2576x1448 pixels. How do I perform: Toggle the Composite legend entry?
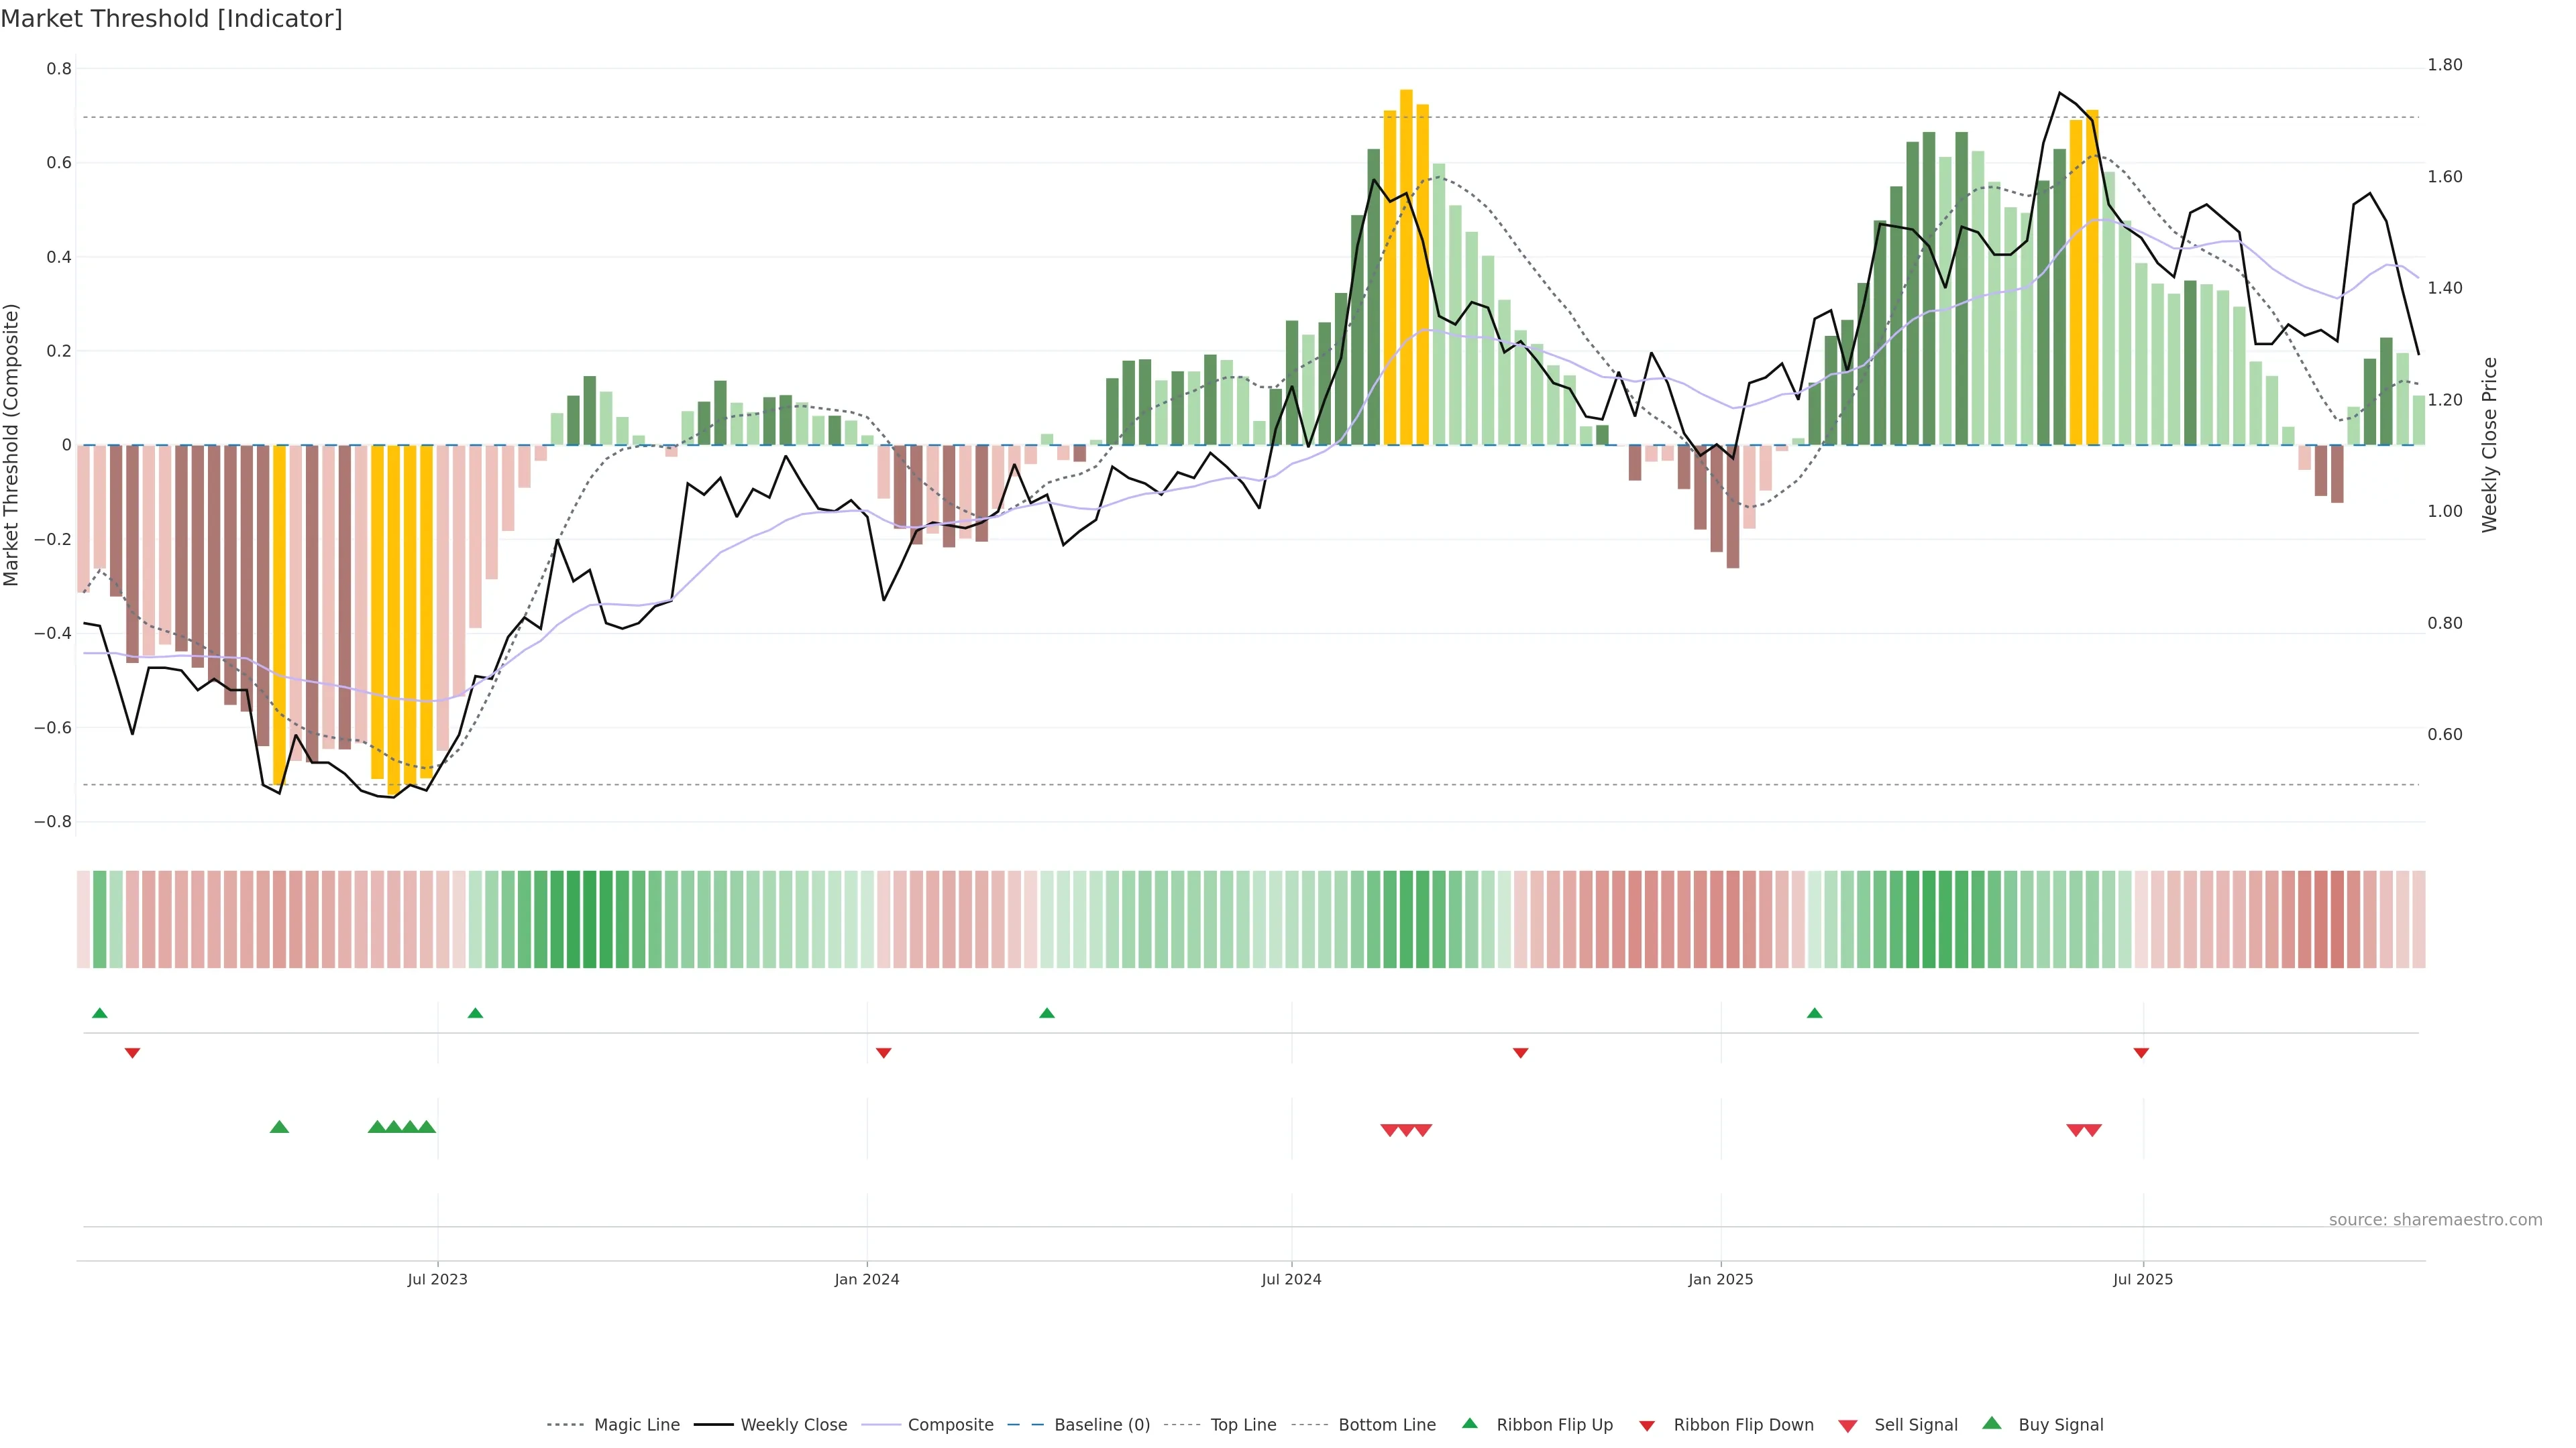950,1425
